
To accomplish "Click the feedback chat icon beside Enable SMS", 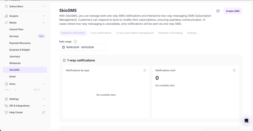I will tap(218, 11).
